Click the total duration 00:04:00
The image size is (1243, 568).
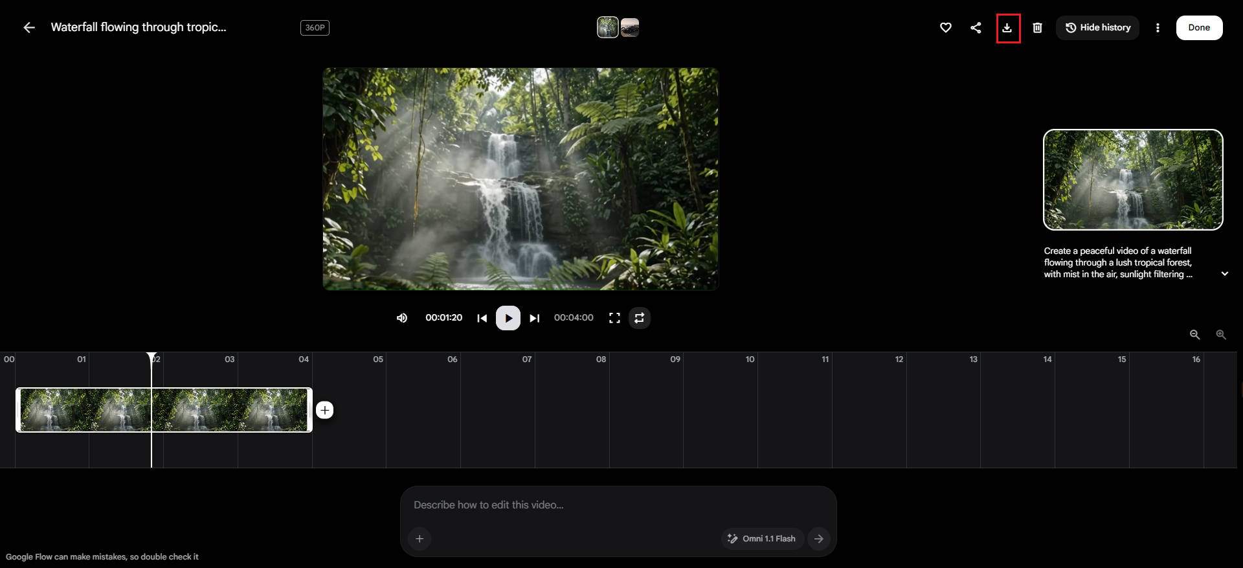coord(574,318)
